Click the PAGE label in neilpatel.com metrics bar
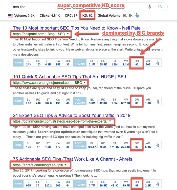Image resolution: width=177 pixels, height=190 pixels. pos(18,63)
